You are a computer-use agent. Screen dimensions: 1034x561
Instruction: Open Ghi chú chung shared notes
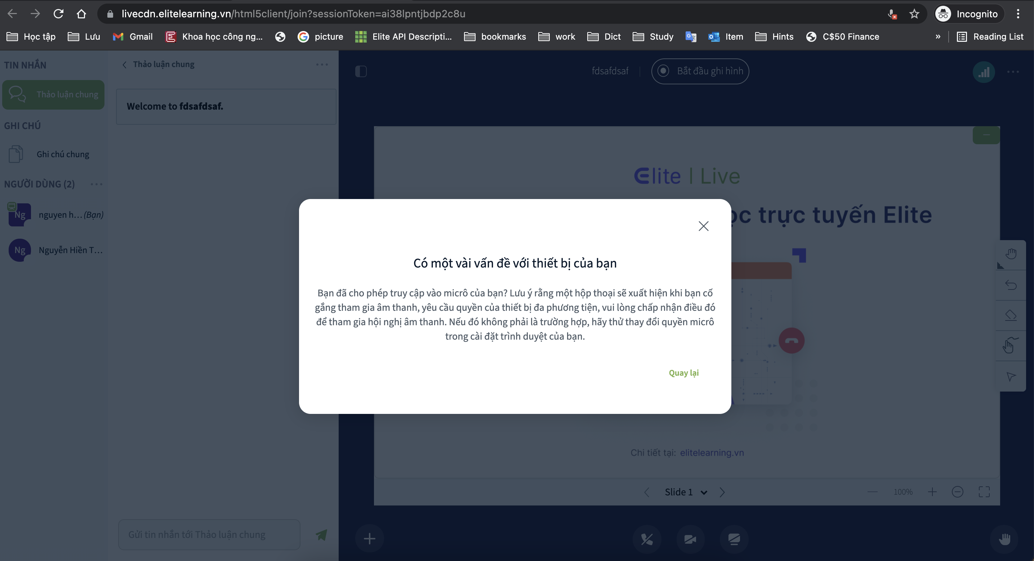(x=63, y=154)
